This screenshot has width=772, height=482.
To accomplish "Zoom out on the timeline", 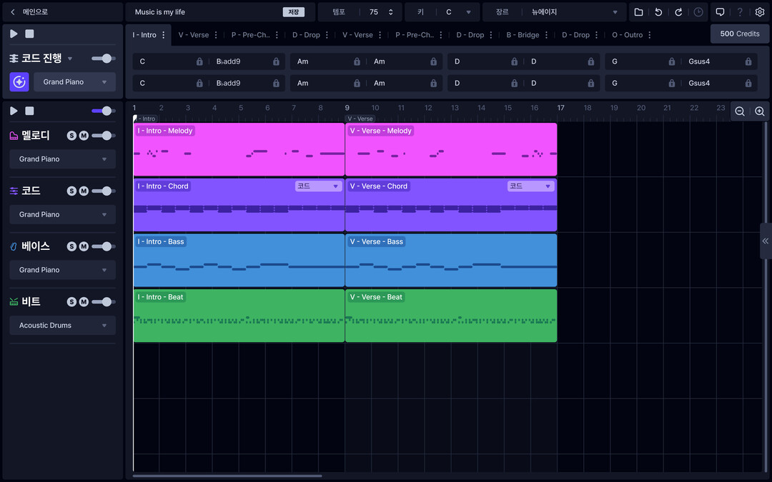I will point(740,111).
